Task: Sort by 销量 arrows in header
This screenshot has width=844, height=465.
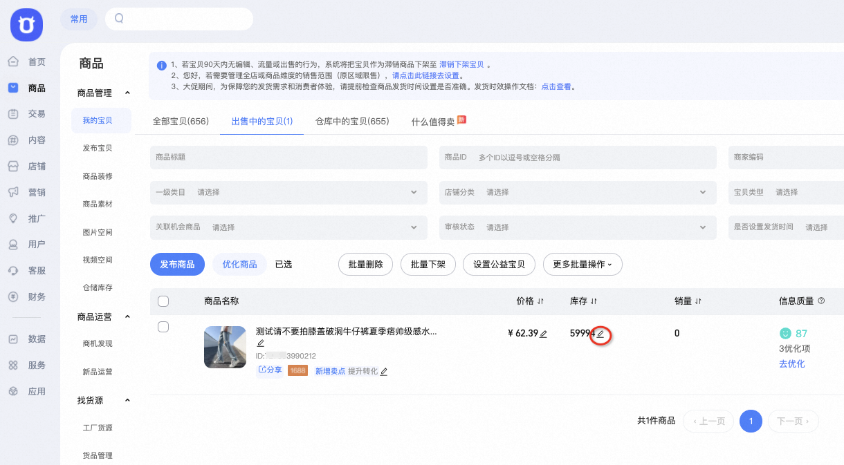Action: (x=698, y=301)
